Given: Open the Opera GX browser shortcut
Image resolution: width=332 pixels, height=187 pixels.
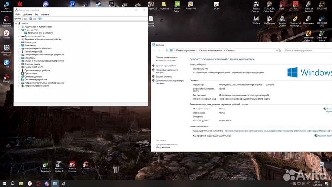Looking at the screenshot, I should (x=6, y=21).
